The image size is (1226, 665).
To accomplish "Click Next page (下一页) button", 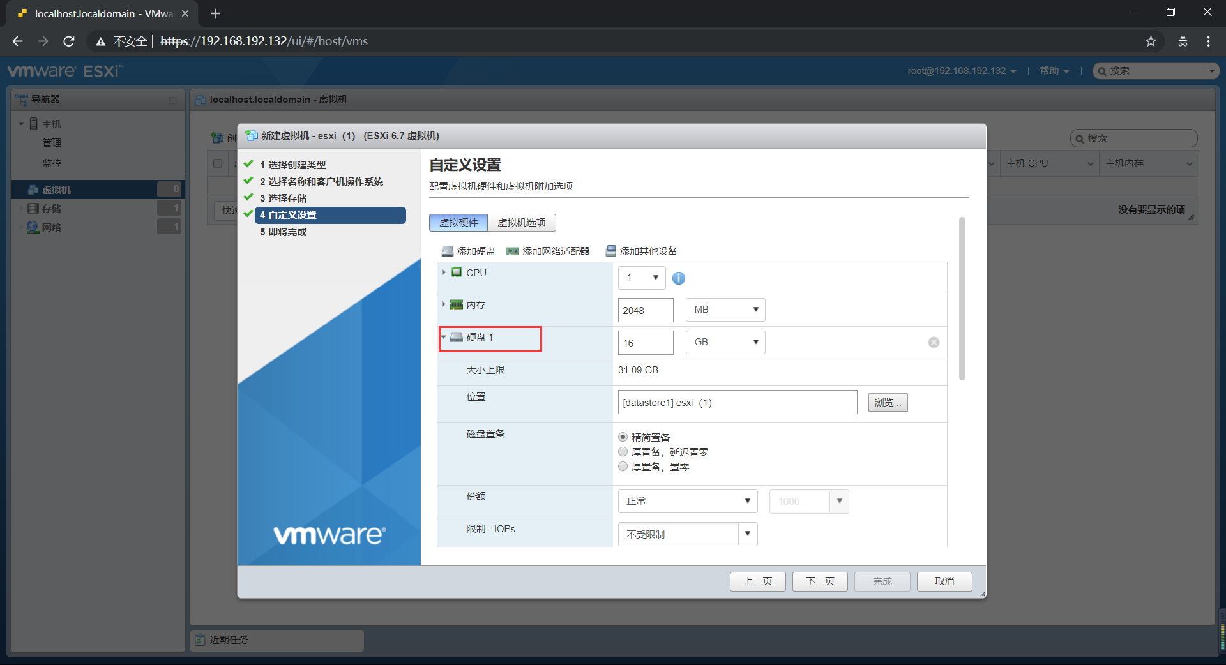I will (820, 581).
